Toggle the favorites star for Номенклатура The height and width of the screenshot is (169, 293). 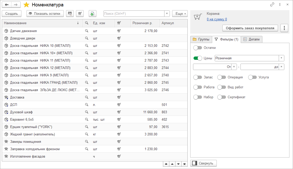point(26,5)
